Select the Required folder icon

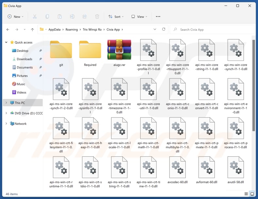coord(90,49)
